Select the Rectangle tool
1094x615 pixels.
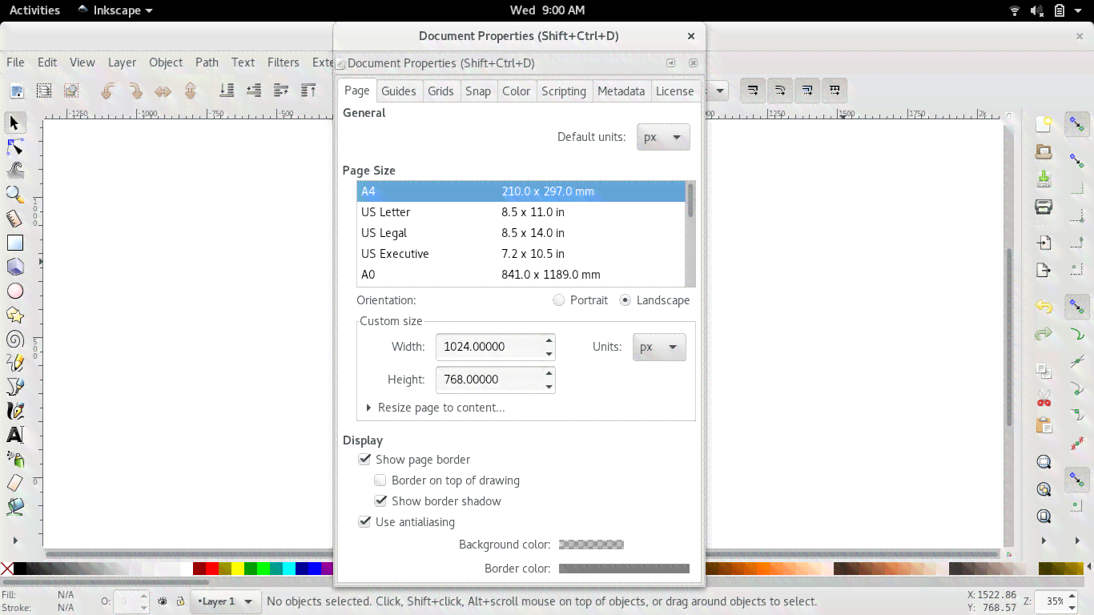point(15,243)
